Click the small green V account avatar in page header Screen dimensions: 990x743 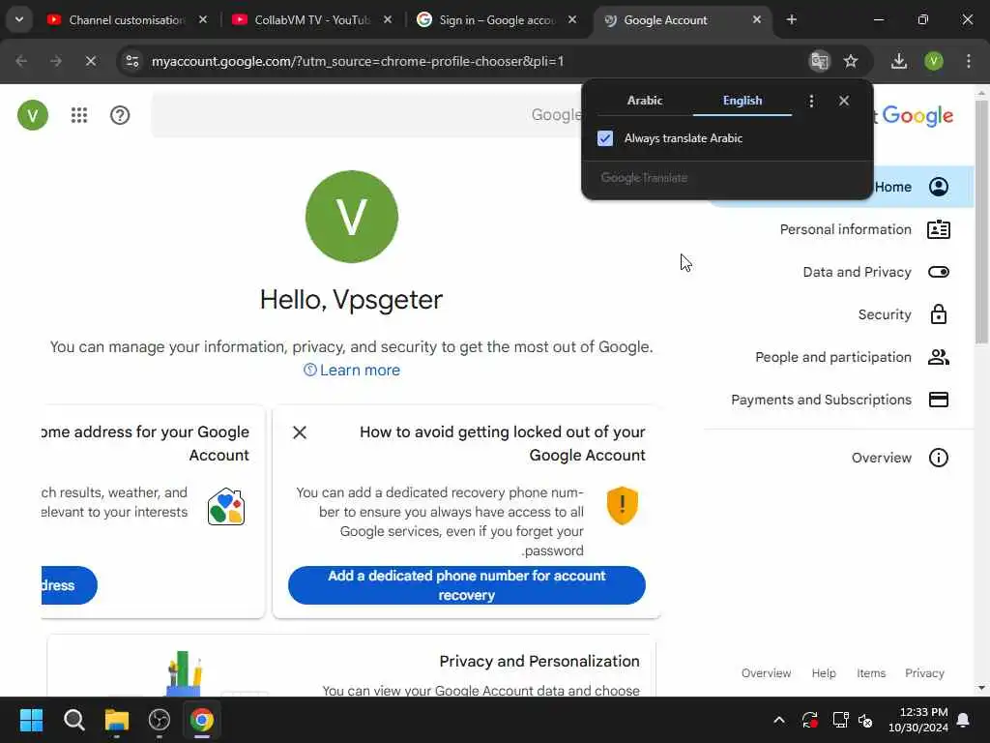tap(33, 115)
